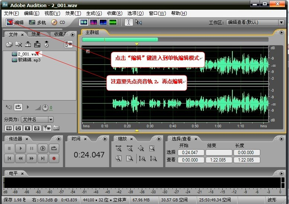
Task: Click the green horizontal zoom scrollbar
Action: pos(120,39)
